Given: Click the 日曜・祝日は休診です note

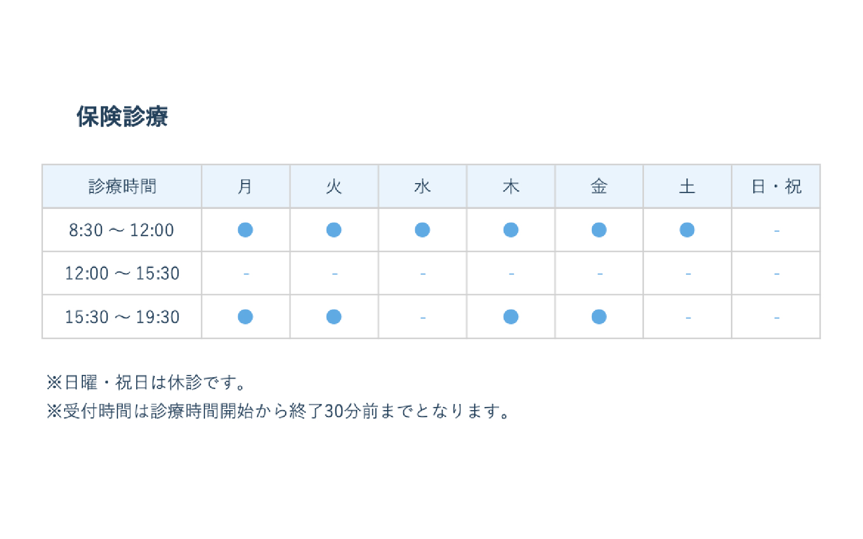Looking at the screenshot, I should (145, 383).
